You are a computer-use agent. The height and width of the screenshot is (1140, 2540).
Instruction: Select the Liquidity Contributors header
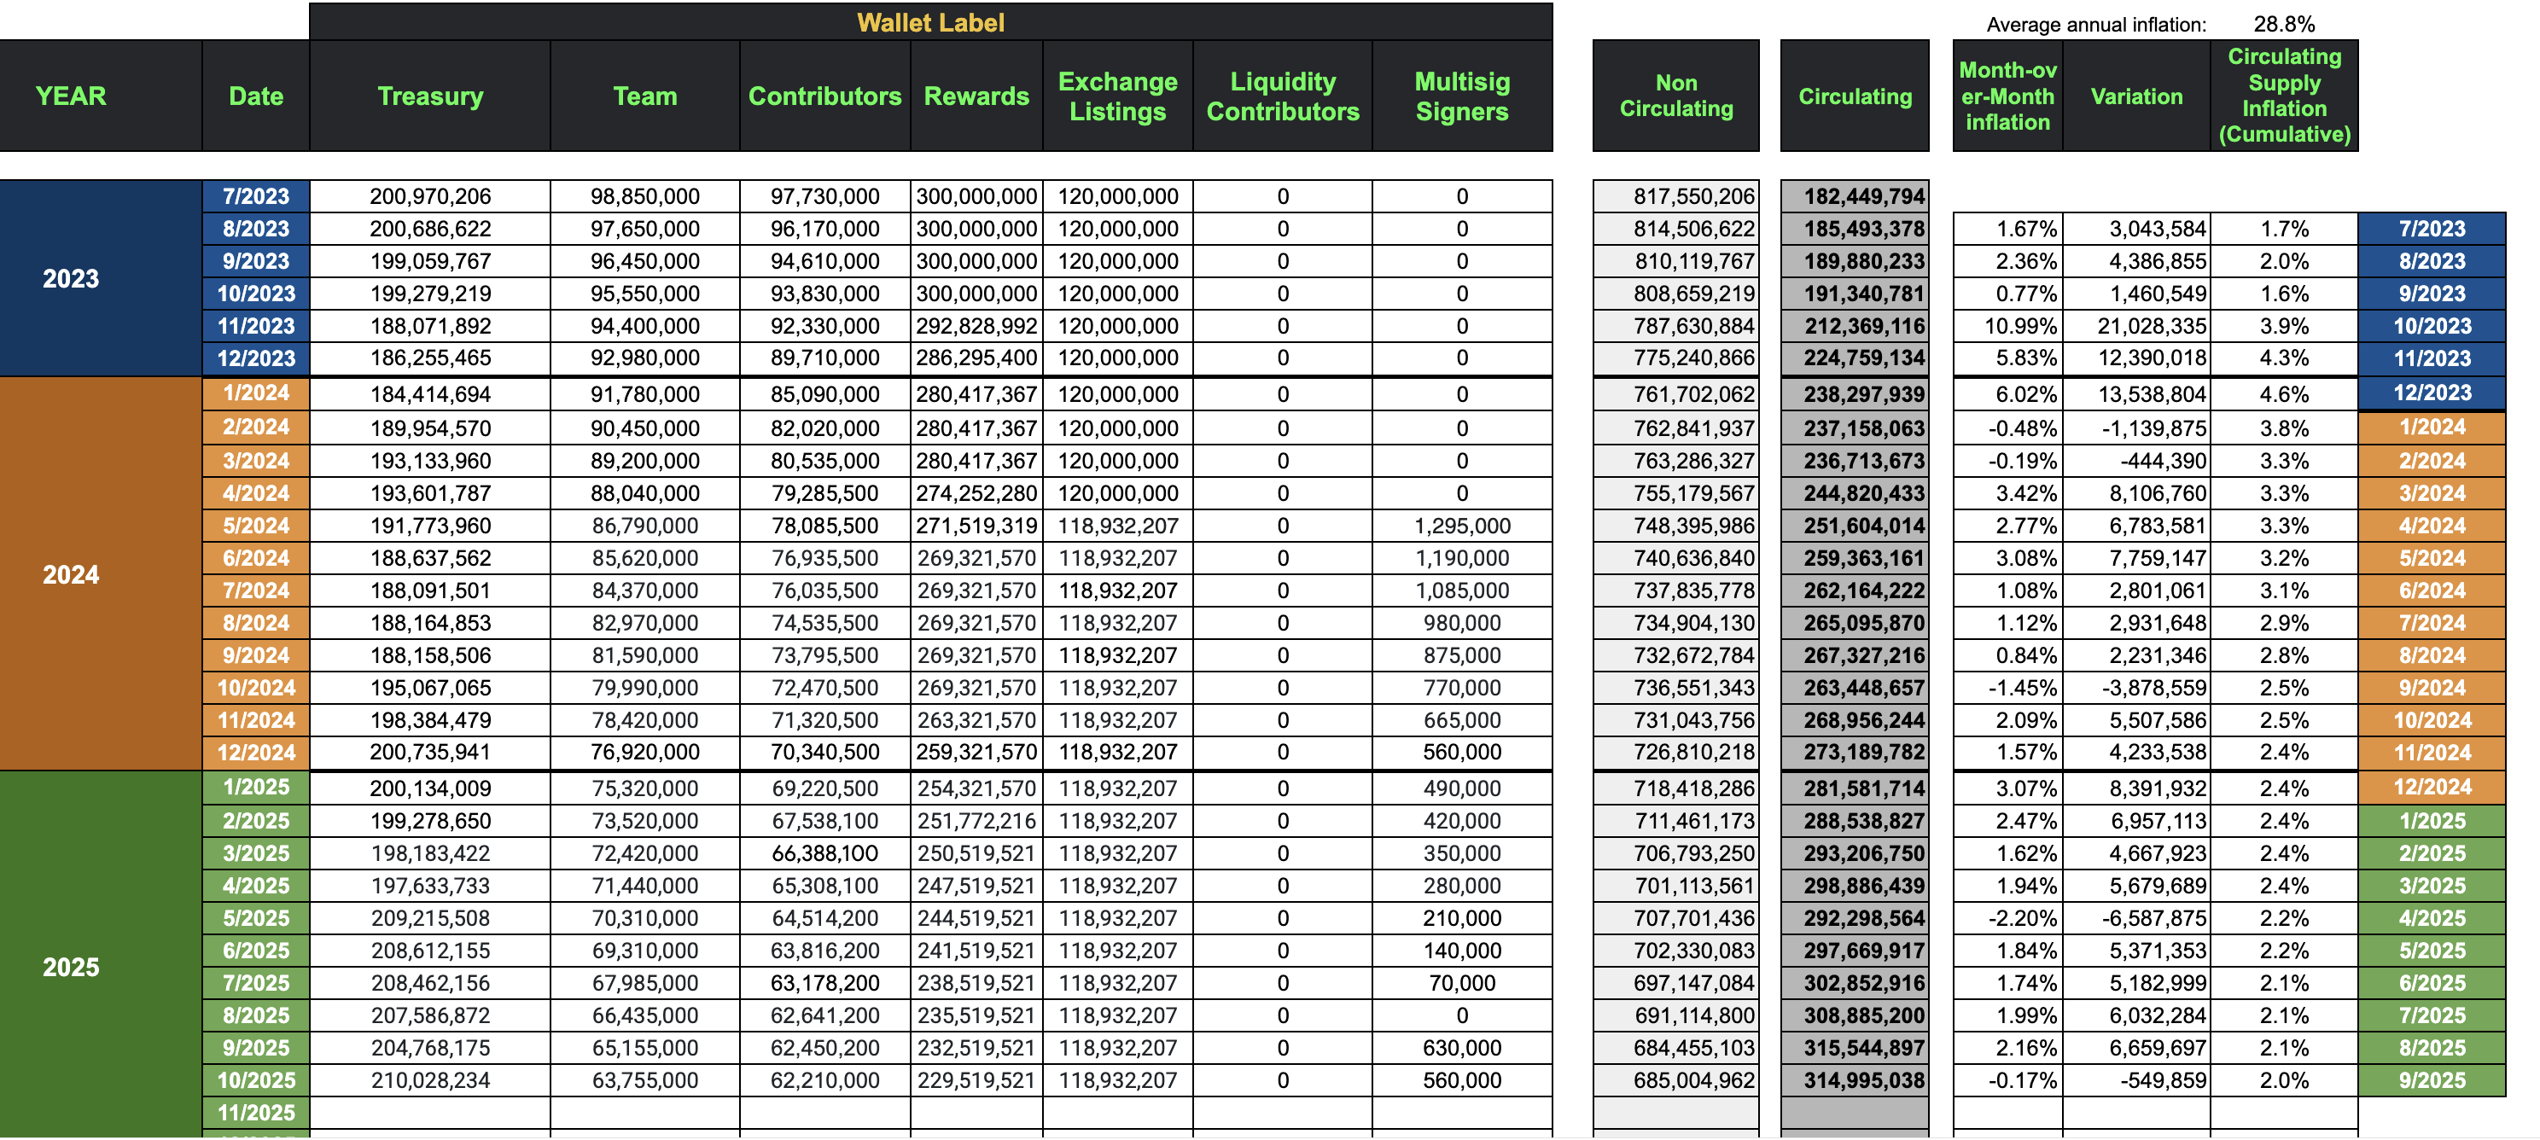pyautogui.click(x=1282, y=96)
